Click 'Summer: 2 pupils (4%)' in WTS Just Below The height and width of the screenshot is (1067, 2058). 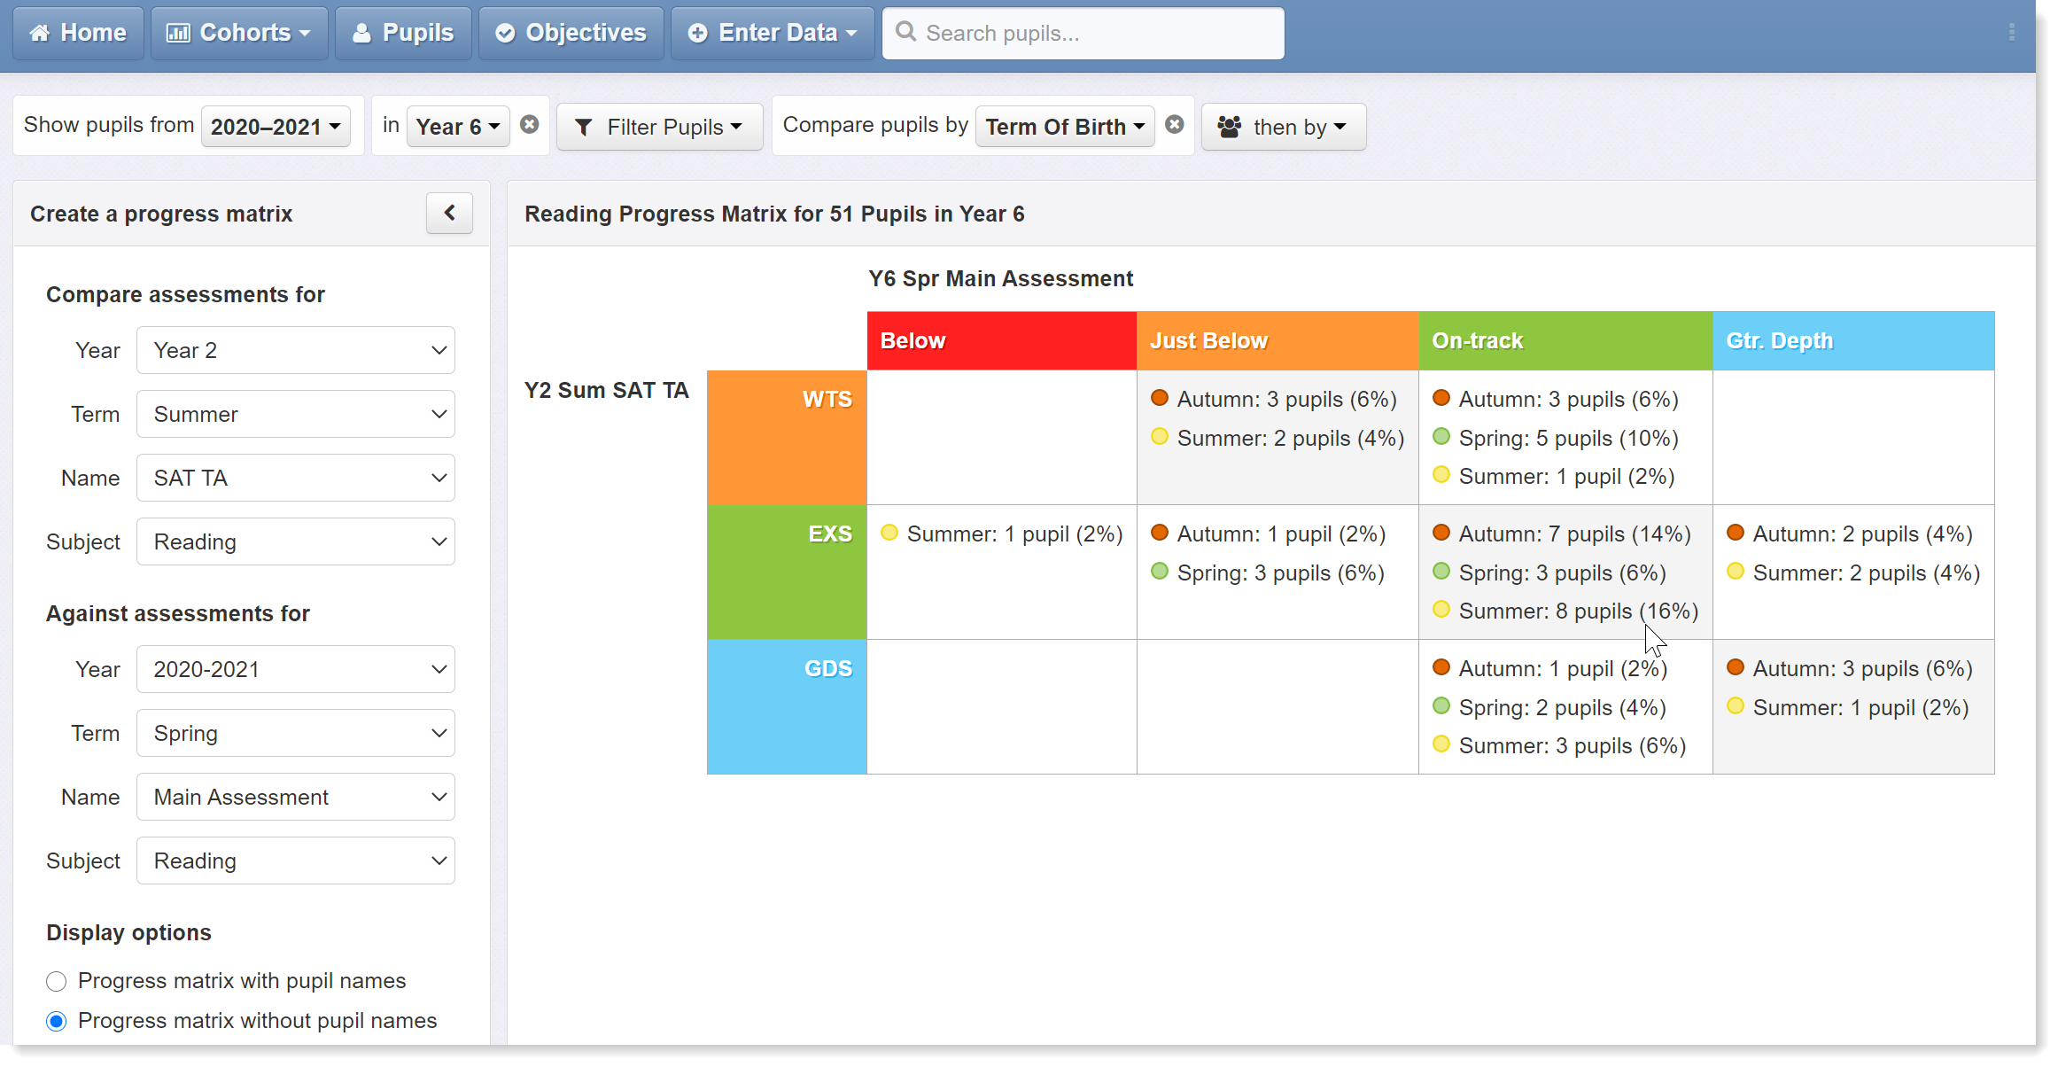(1290, 439)
